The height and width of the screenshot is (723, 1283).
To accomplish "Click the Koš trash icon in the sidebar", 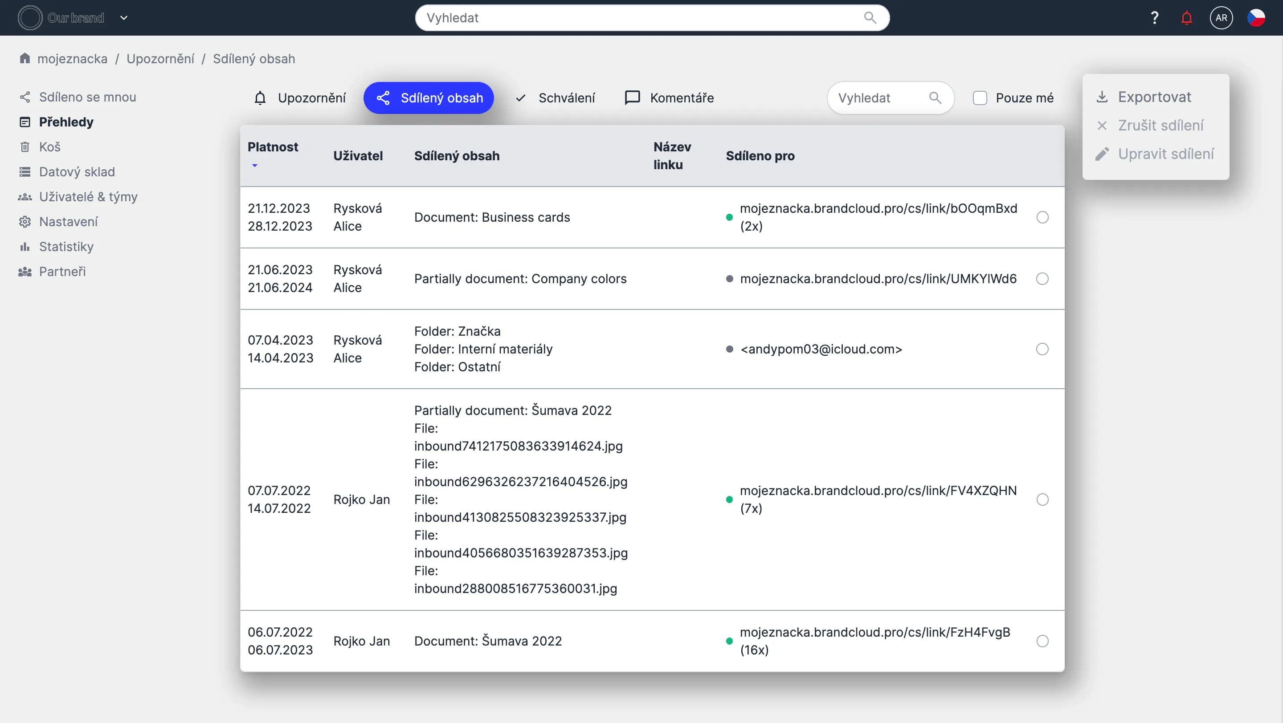I will click(x=25, y=147).
